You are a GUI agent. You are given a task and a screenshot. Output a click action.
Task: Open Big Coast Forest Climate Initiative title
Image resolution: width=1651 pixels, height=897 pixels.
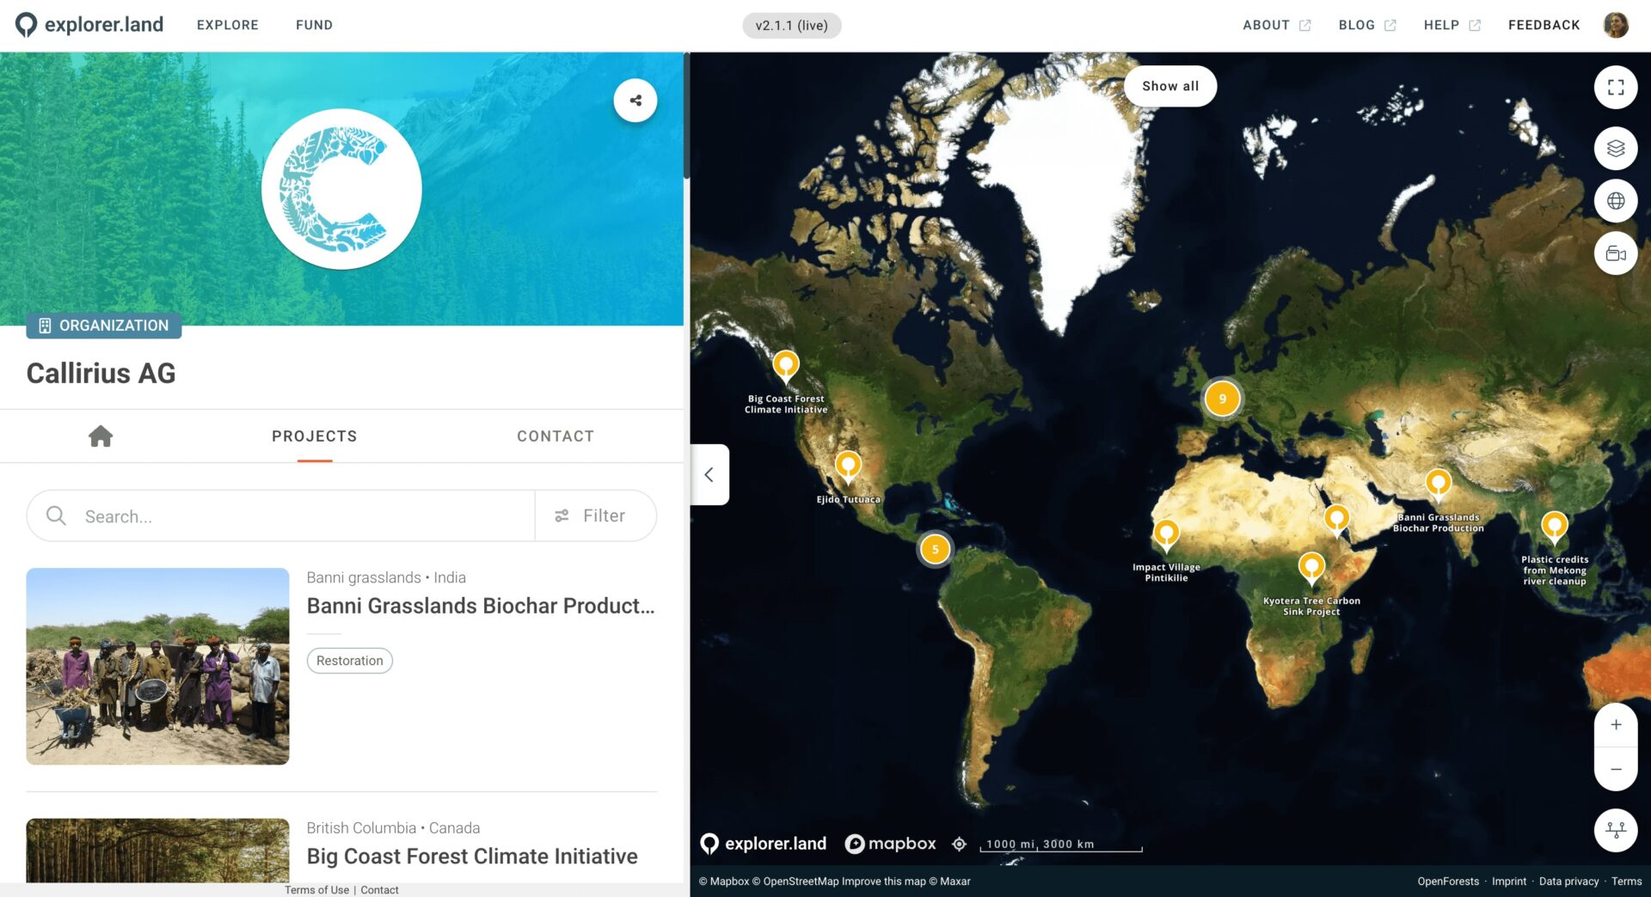472,857
